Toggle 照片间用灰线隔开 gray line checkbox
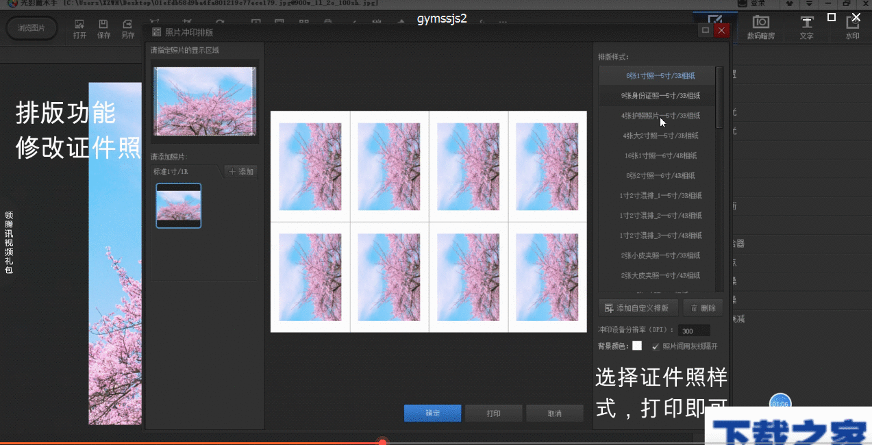The image size is (872, 445). point(656,346)
